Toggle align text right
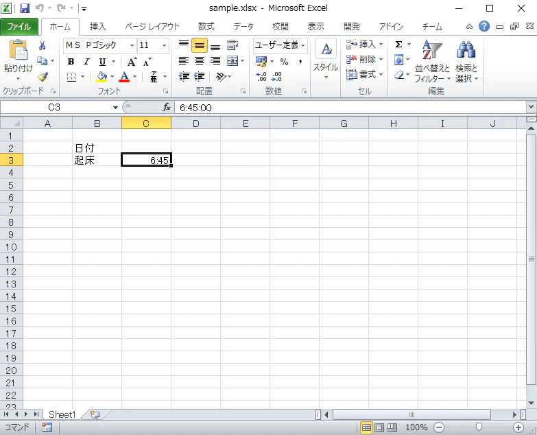 coord(215,61)
